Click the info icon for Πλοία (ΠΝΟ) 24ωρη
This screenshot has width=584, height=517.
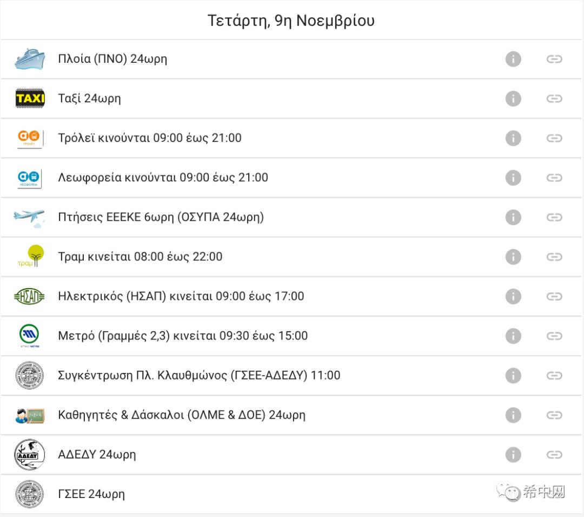[513, 59]
